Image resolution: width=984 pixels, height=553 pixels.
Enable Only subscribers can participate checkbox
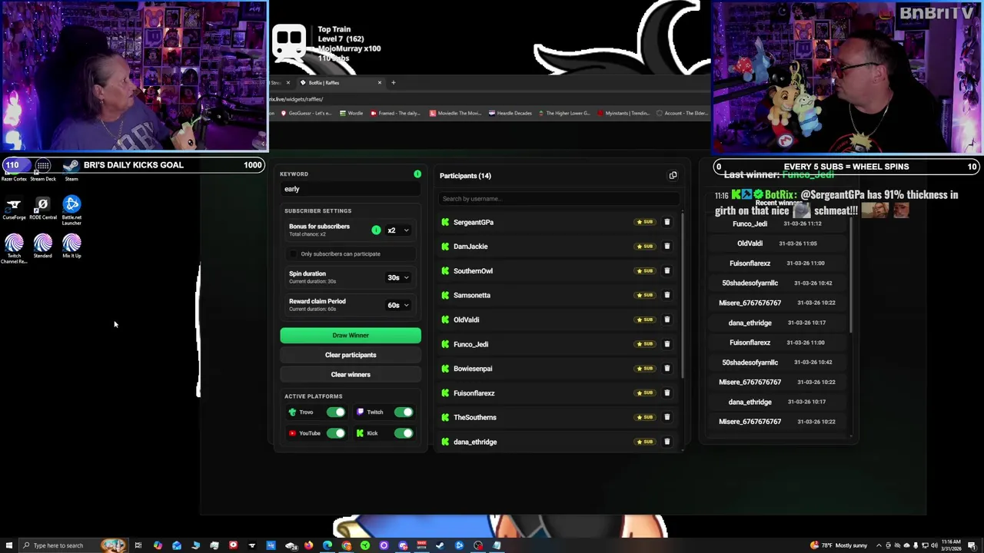pos(293,253)
